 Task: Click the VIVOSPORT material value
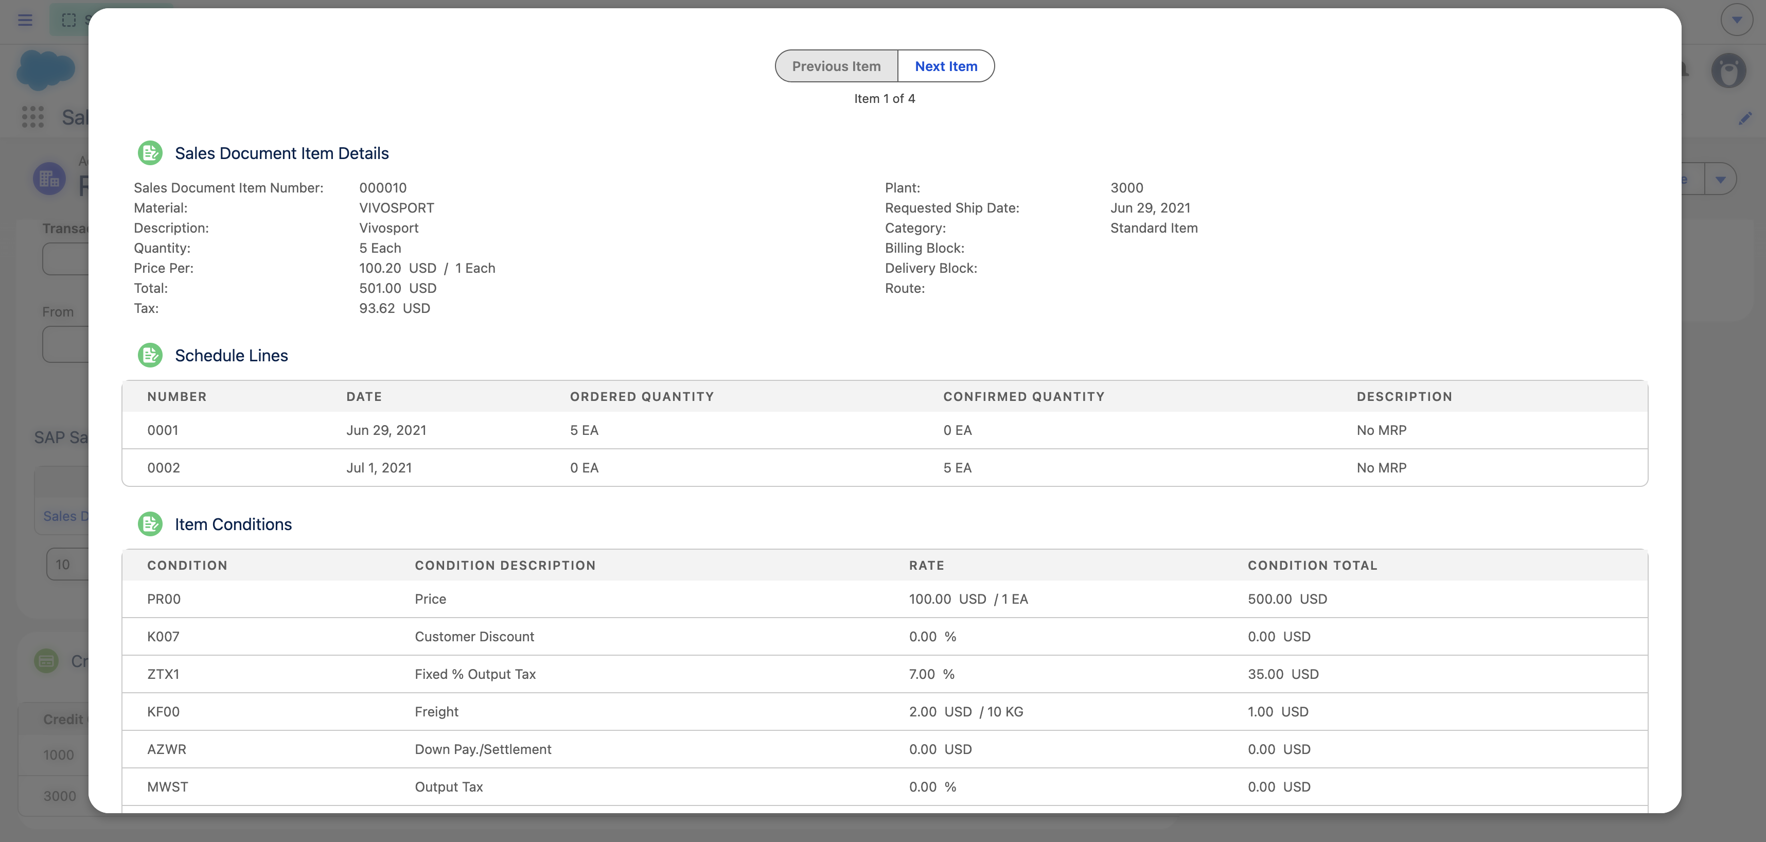pos(397,208)
